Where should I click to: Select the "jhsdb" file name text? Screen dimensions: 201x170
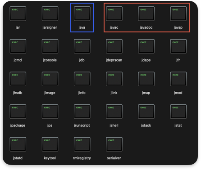coord(18,93)
